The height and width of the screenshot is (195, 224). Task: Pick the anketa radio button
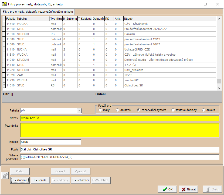204,110
